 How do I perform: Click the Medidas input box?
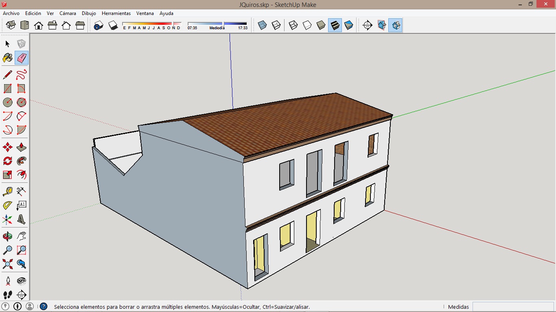[513, 307]
